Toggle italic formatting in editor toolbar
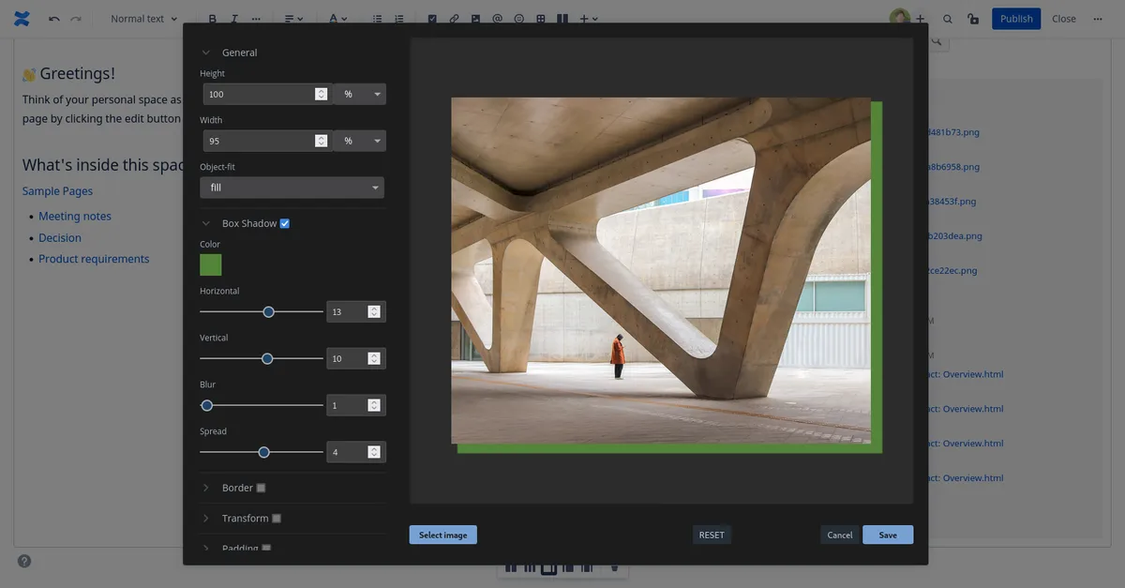 coord(234,19)
